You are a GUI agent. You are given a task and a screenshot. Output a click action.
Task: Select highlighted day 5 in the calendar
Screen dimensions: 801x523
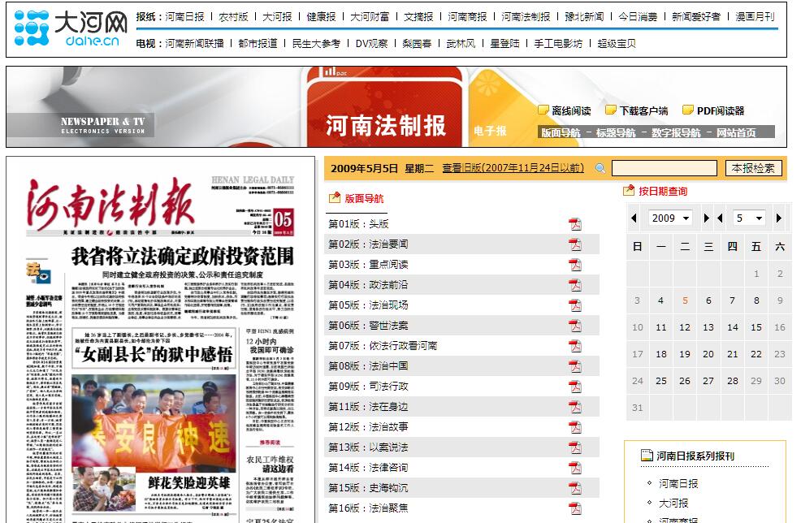coord(685,300)
